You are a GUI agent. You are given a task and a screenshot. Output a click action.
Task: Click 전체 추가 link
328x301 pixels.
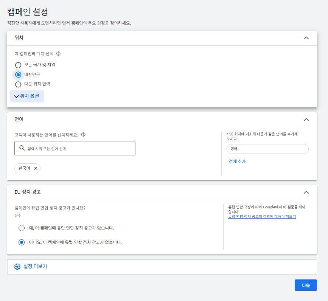pyautogui.click(x=237, y=161)
